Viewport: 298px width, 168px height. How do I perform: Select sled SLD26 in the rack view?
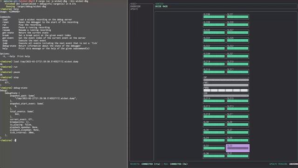[x=214, y=32]
